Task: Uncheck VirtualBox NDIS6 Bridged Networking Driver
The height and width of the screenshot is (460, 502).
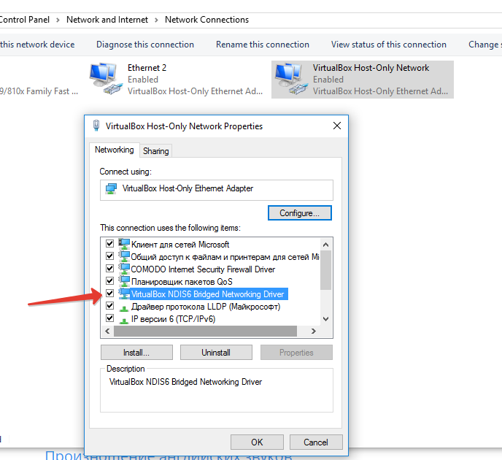Action: click(109, 293)
